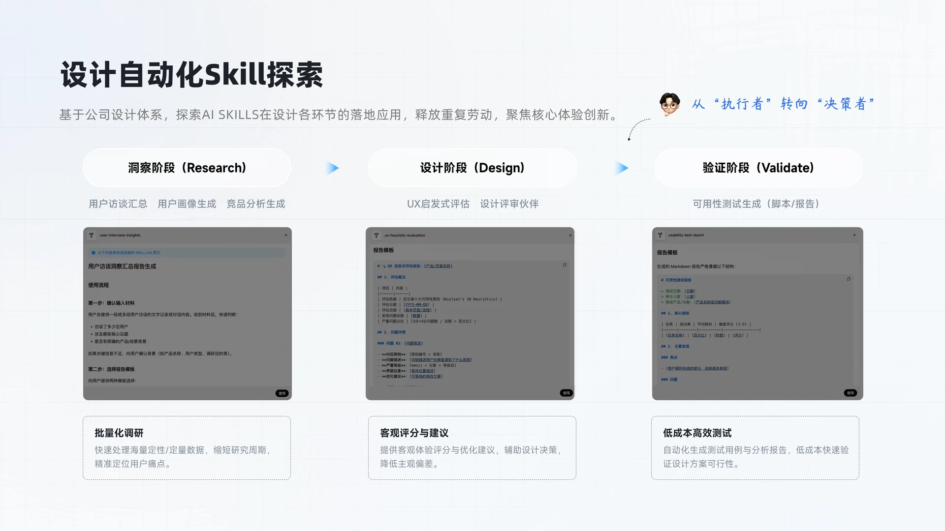The width and height of the screenshot is (945, 531).
Task: Select the 设计阶段 (Design) stage pill
Action: coord(472,168)
